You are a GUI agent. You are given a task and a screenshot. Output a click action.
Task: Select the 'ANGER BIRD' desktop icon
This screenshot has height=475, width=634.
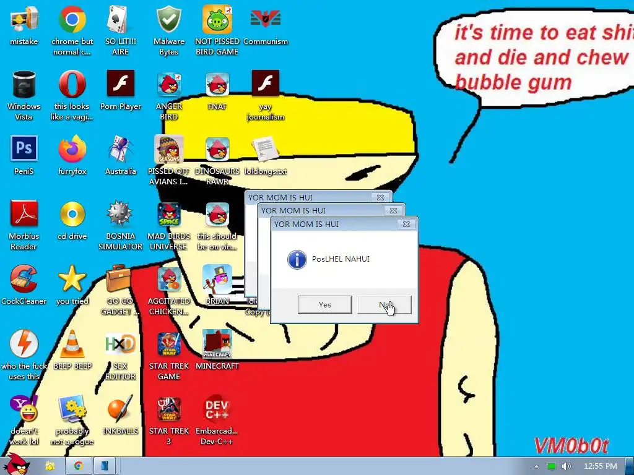tap(168, 84)
